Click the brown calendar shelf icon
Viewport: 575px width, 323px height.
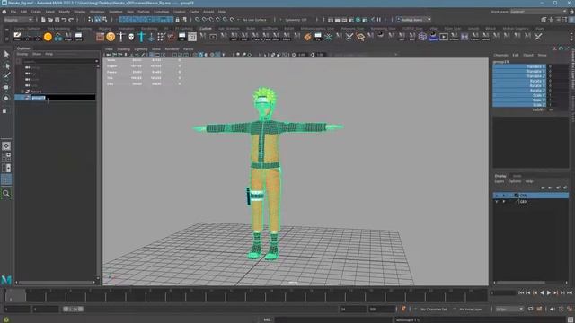[x=100, y=37]
